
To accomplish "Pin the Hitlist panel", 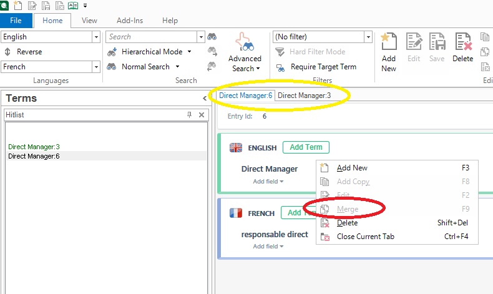I will coord(190,115).
